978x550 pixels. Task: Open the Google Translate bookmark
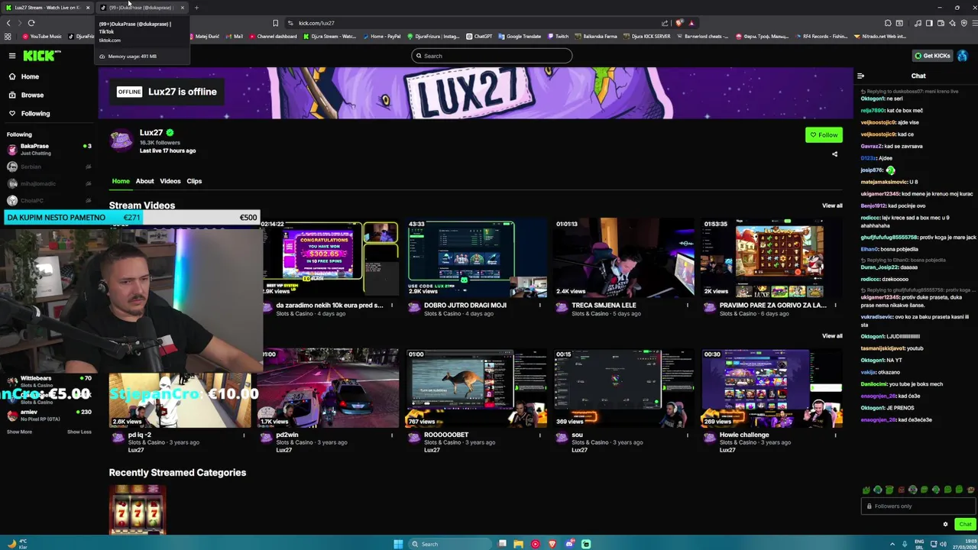[x=520, y=36]
